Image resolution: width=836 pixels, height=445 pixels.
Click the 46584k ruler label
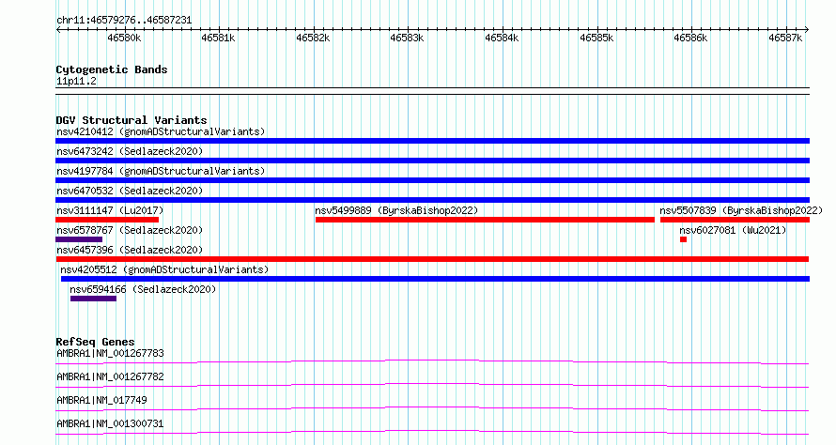point(502,38)
